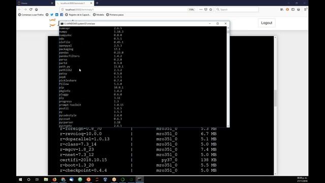
Task: Open the Firefox home page icon
Action: click(x=37, y=10)
